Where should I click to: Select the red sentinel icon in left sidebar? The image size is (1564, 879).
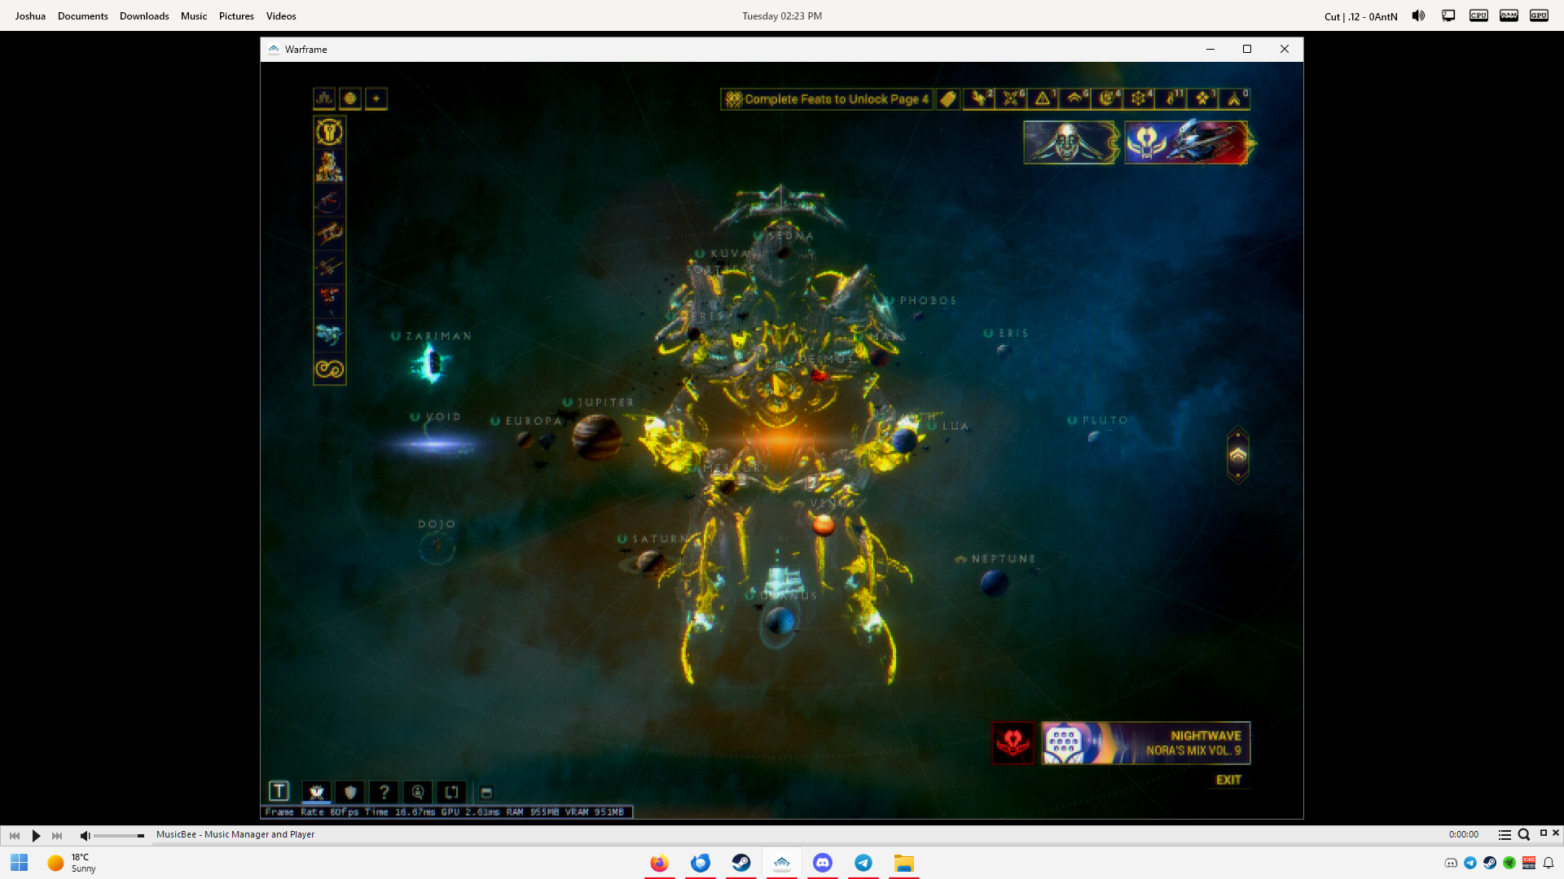(329, 300)
